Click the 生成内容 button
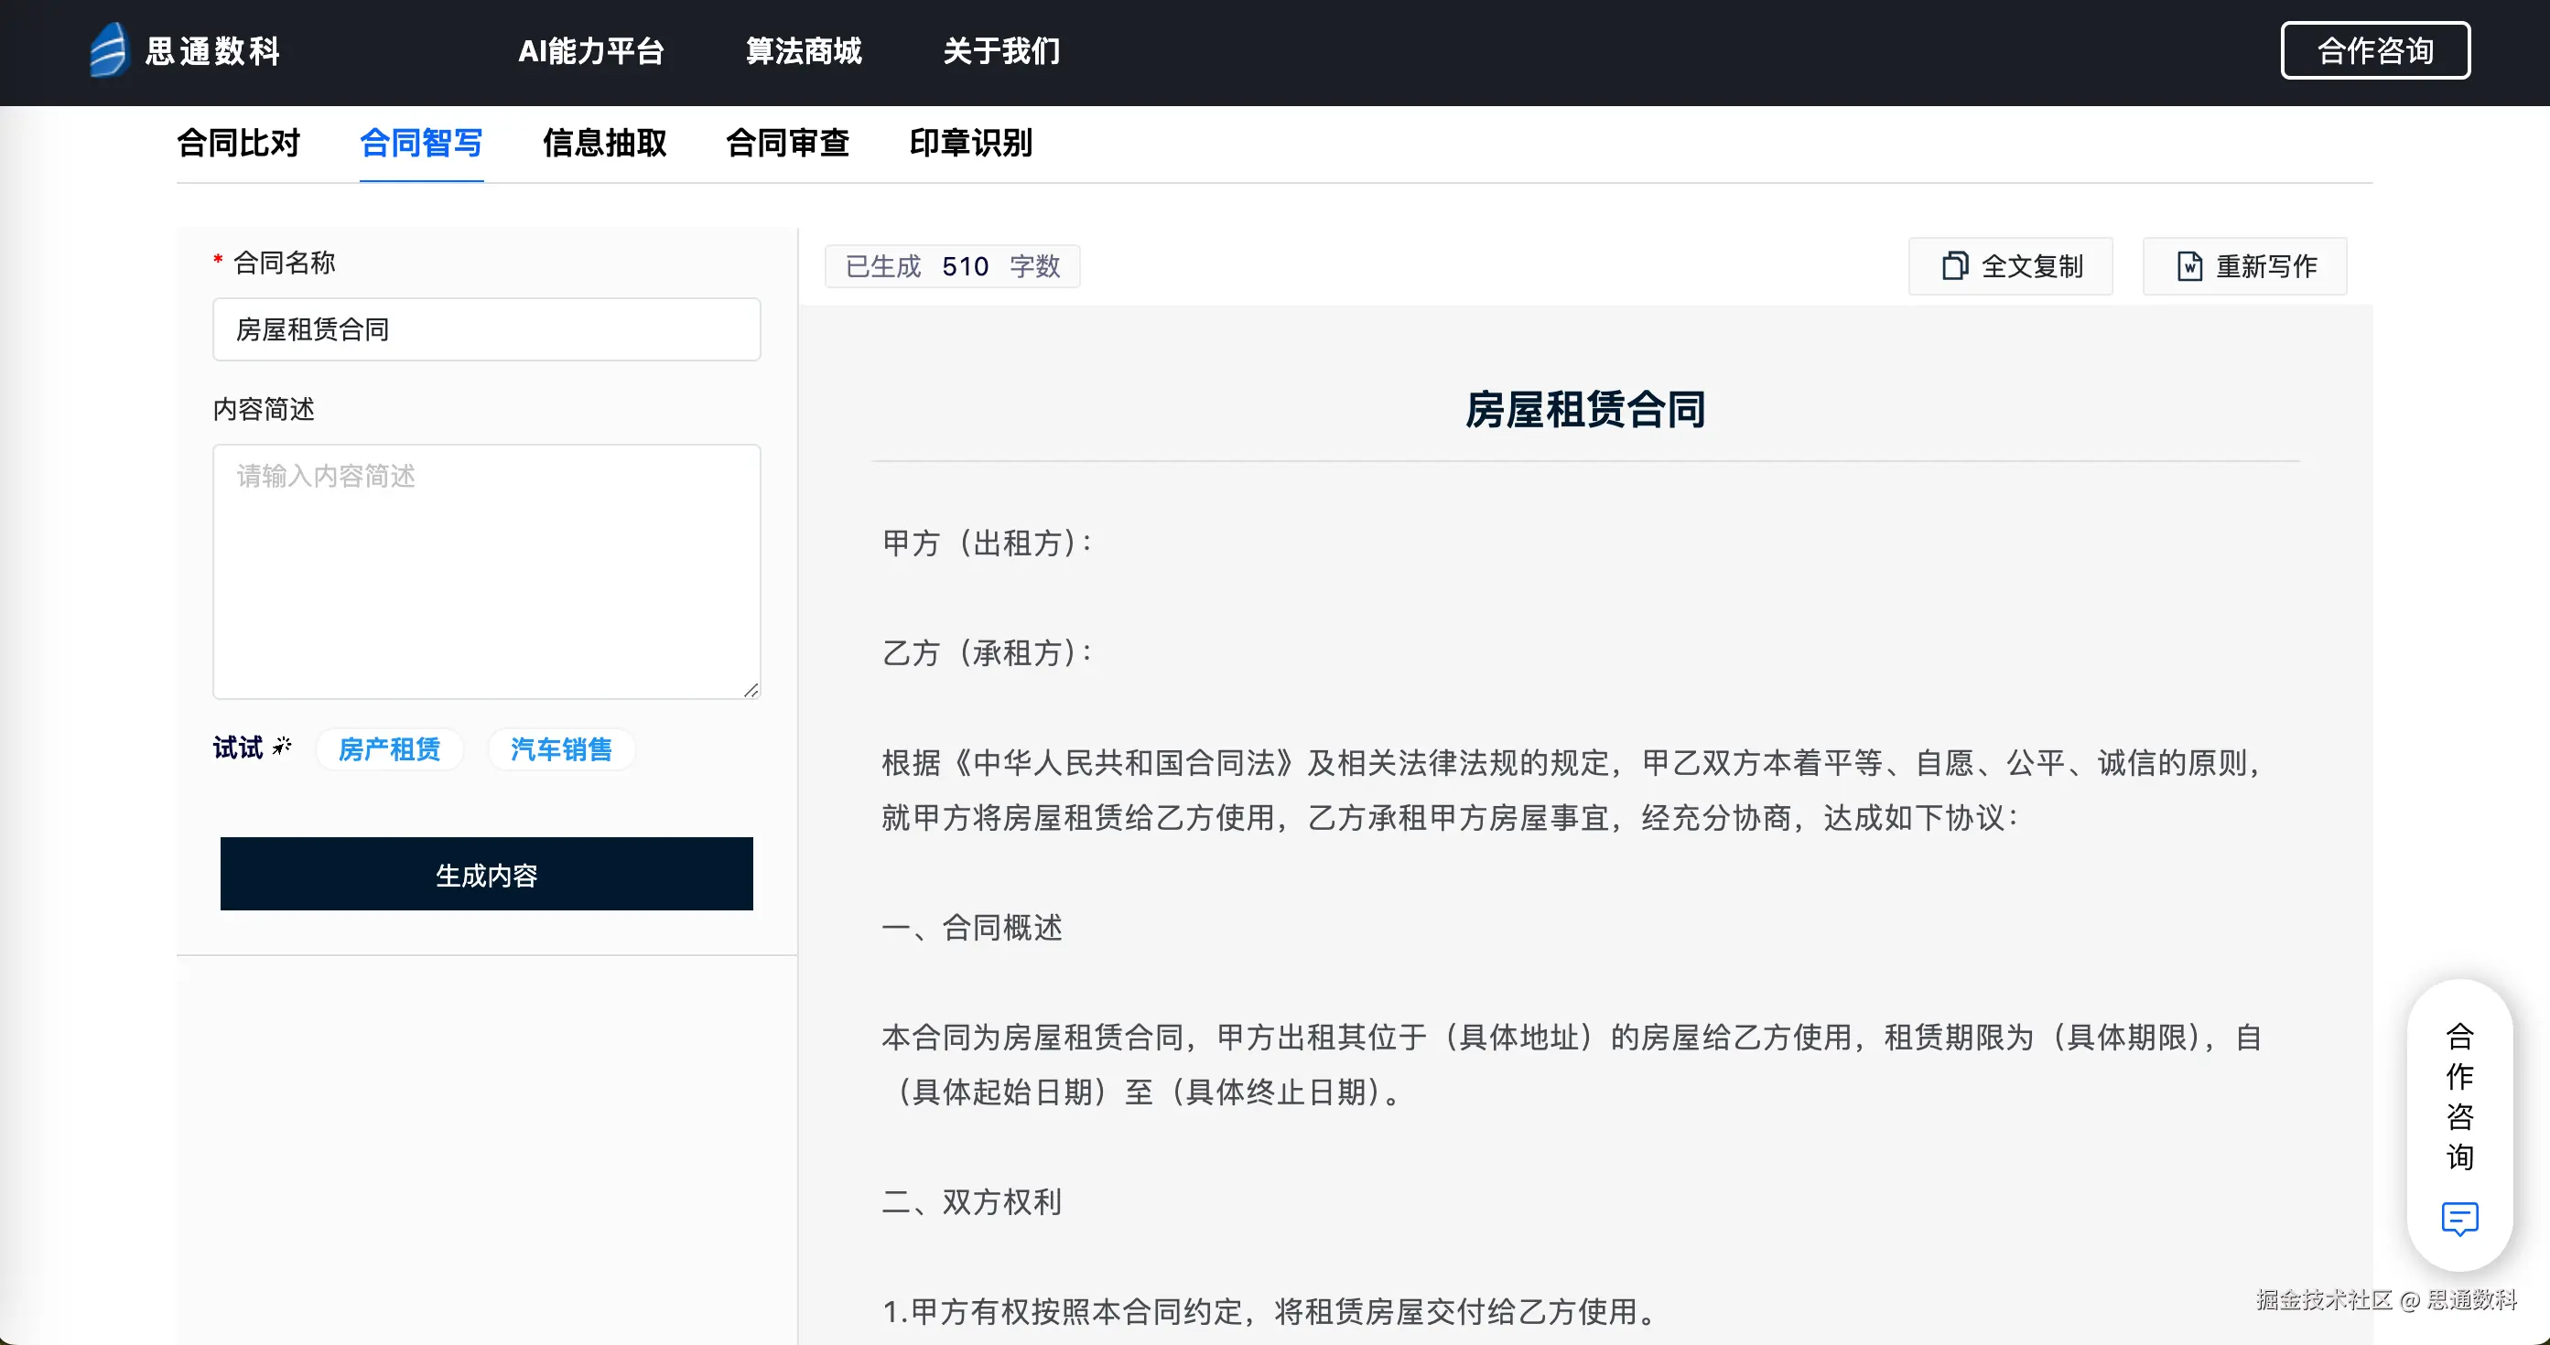The height and width of the screenshot is (1345, 2550). tap(486, 874)
